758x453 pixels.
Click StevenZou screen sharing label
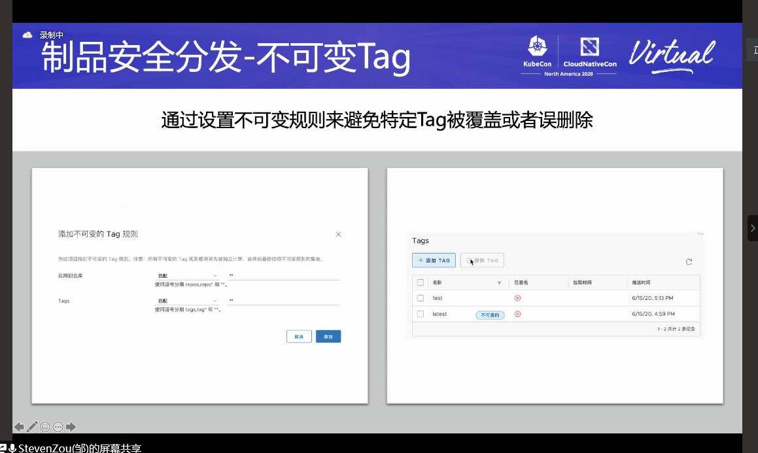click(x=80, y=448)
